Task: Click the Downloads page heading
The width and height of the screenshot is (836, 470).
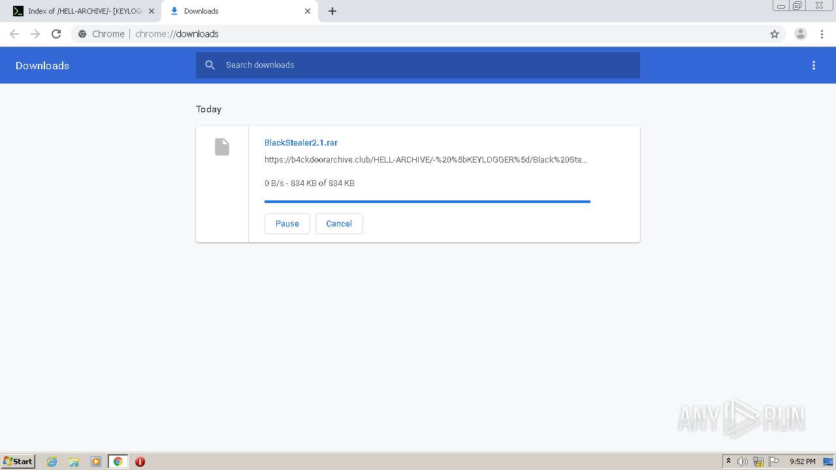Action: tap(42, 65)
